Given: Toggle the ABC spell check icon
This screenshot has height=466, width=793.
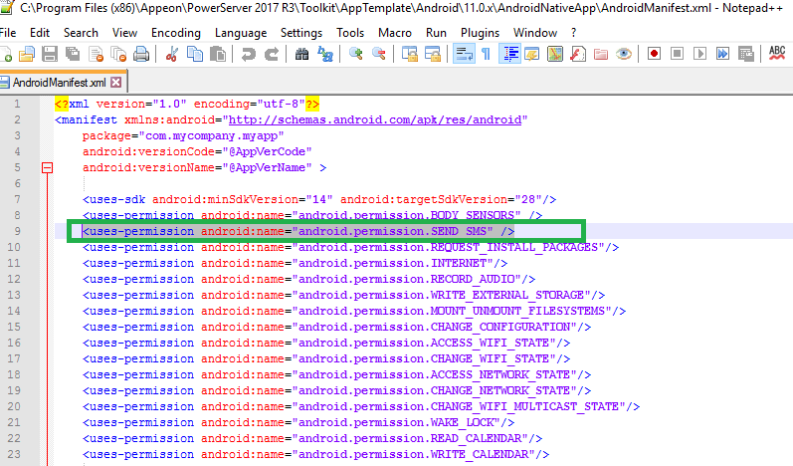Looking at the screenshot, I should 777,54.
